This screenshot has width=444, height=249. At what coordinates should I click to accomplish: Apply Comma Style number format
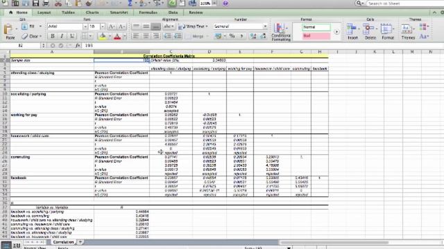pos(242,36)
